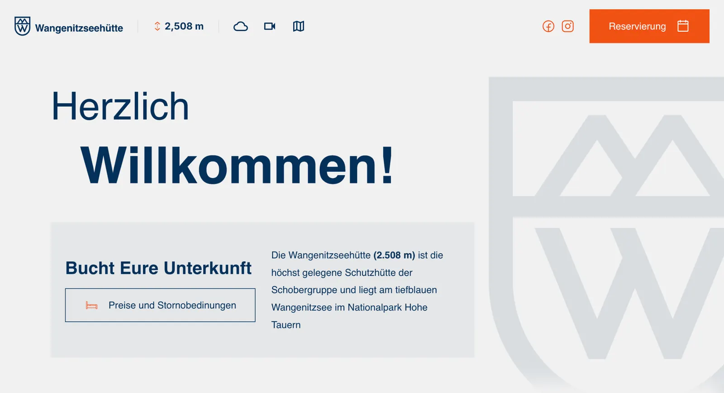Click the 'Wangenitzsee im Nationalpark Hohe' line
The height and width of the screenshot is (393, 724).
(349, 307)
